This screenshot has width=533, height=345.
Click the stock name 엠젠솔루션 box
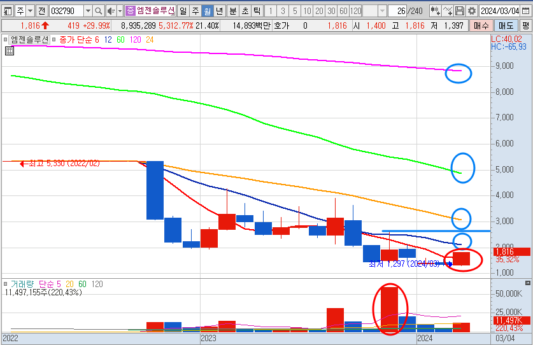(x=155, y=11)
